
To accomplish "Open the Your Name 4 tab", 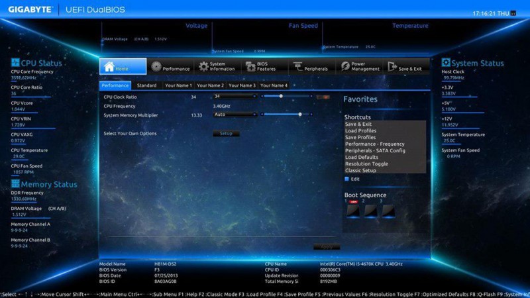I will pyautogui.click(x=274, y=85).
